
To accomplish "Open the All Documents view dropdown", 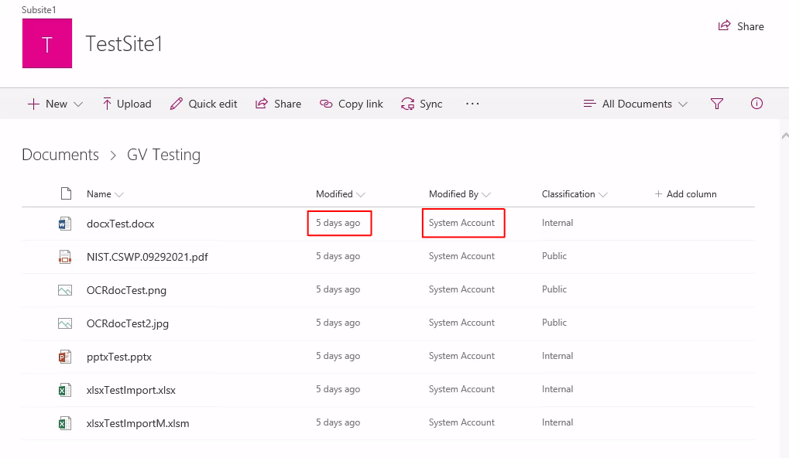I will (x=634, y=103).
